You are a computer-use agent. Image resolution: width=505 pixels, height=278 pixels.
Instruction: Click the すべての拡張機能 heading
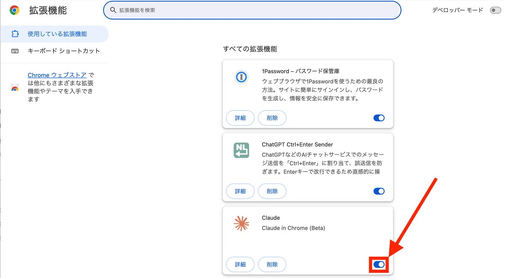click(x=250, y=49)
